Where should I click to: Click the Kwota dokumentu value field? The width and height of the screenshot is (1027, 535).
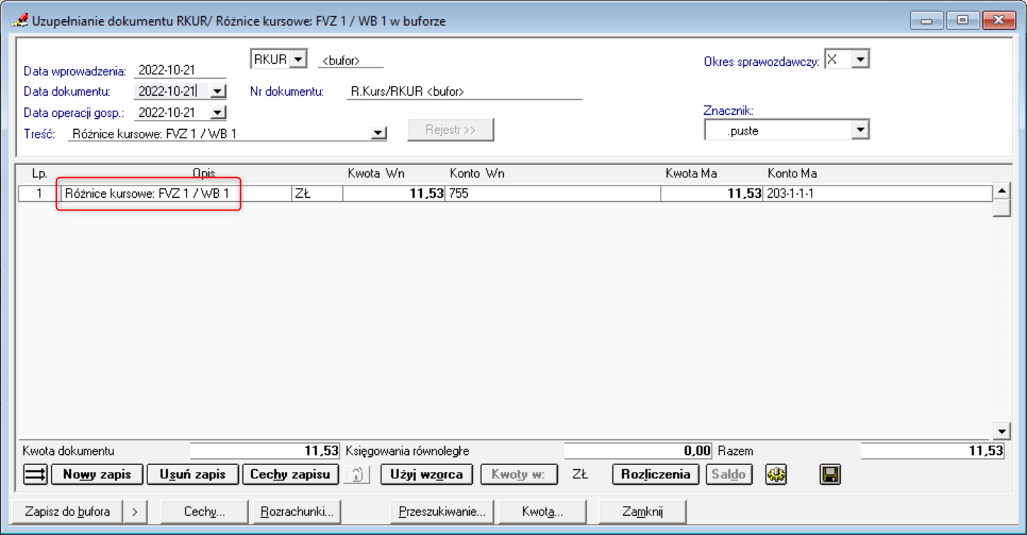pos(265,451)
